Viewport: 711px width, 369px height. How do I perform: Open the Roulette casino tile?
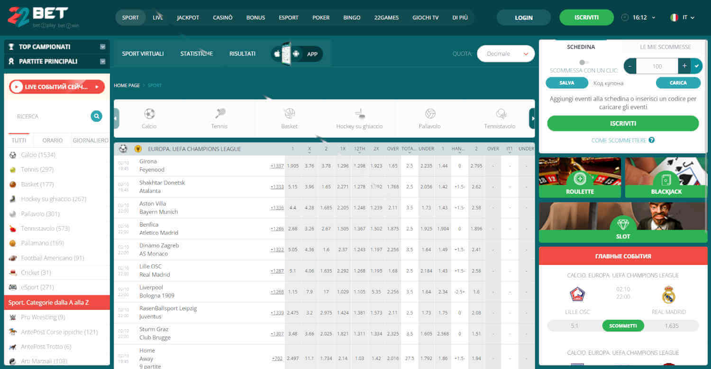coord(580,177)
